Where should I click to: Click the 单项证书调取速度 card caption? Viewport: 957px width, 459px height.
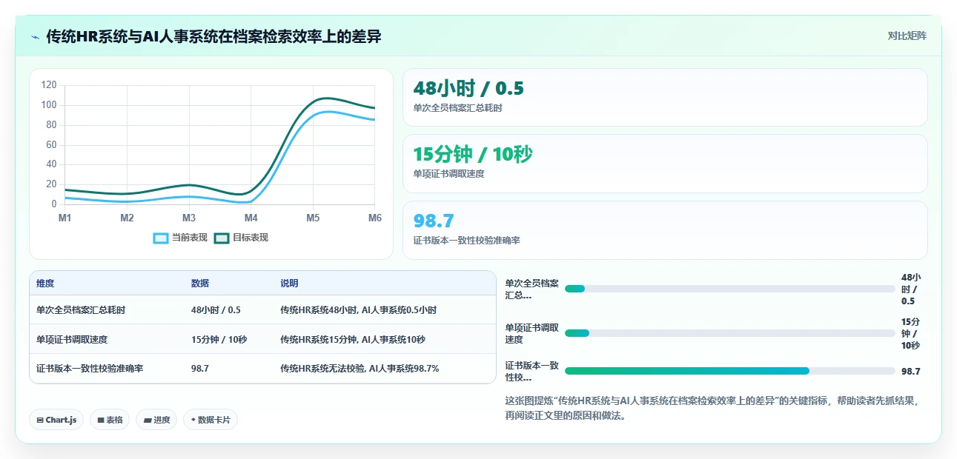(x=449, y=174)
